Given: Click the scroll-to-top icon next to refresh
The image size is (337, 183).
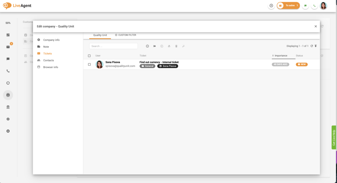Looking at the screenshot, I should click(x=316, y=46).
